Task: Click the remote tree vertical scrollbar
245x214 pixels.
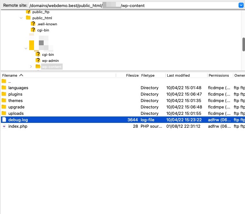Action: [x=244, y=44]
